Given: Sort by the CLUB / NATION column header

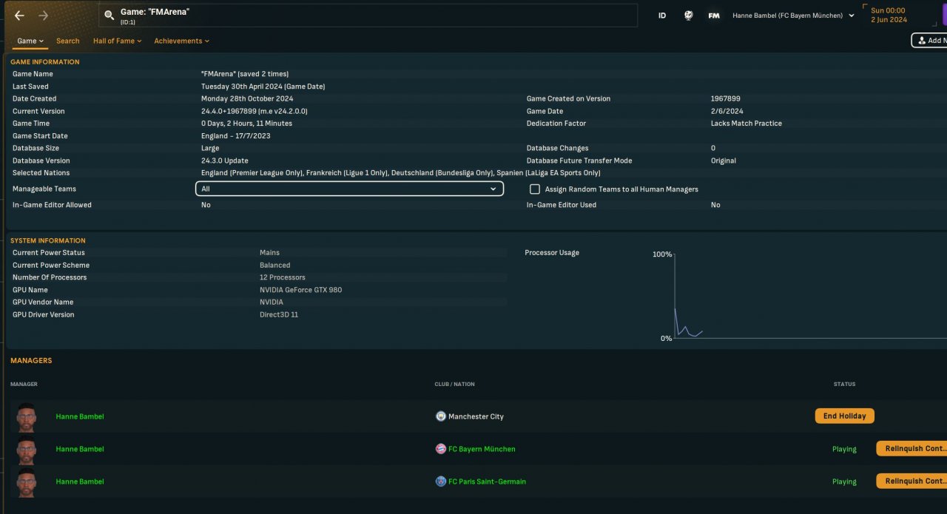Looking at the screenshot, I should point(454,385).
